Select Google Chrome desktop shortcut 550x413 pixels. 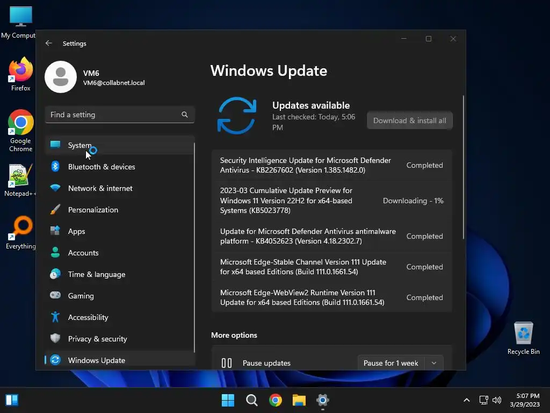pyautogui.click(x=21, y=131)
